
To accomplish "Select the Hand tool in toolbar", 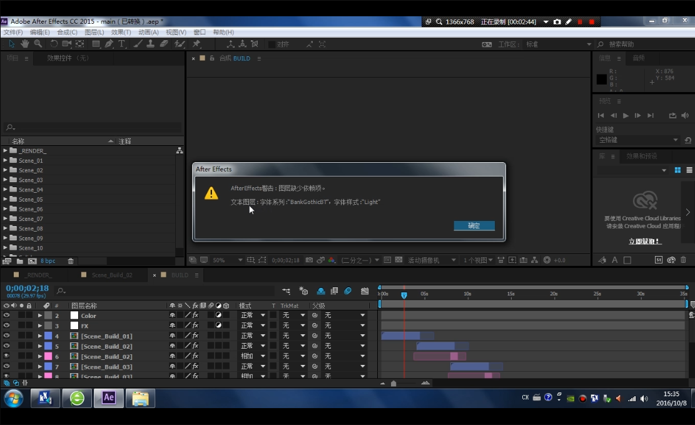I will pos(25,44).
